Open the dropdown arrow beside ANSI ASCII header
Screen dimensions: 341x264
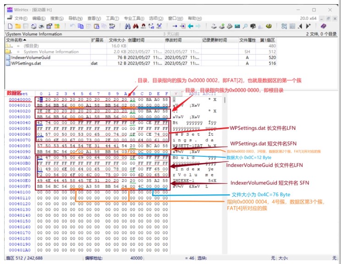(176, 93)
